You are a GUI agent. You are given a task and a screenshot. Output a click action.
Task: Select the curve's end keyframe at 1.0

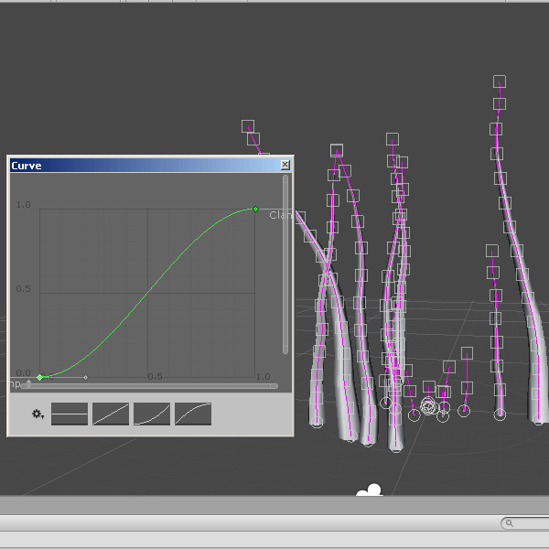(x=255, y=210)
